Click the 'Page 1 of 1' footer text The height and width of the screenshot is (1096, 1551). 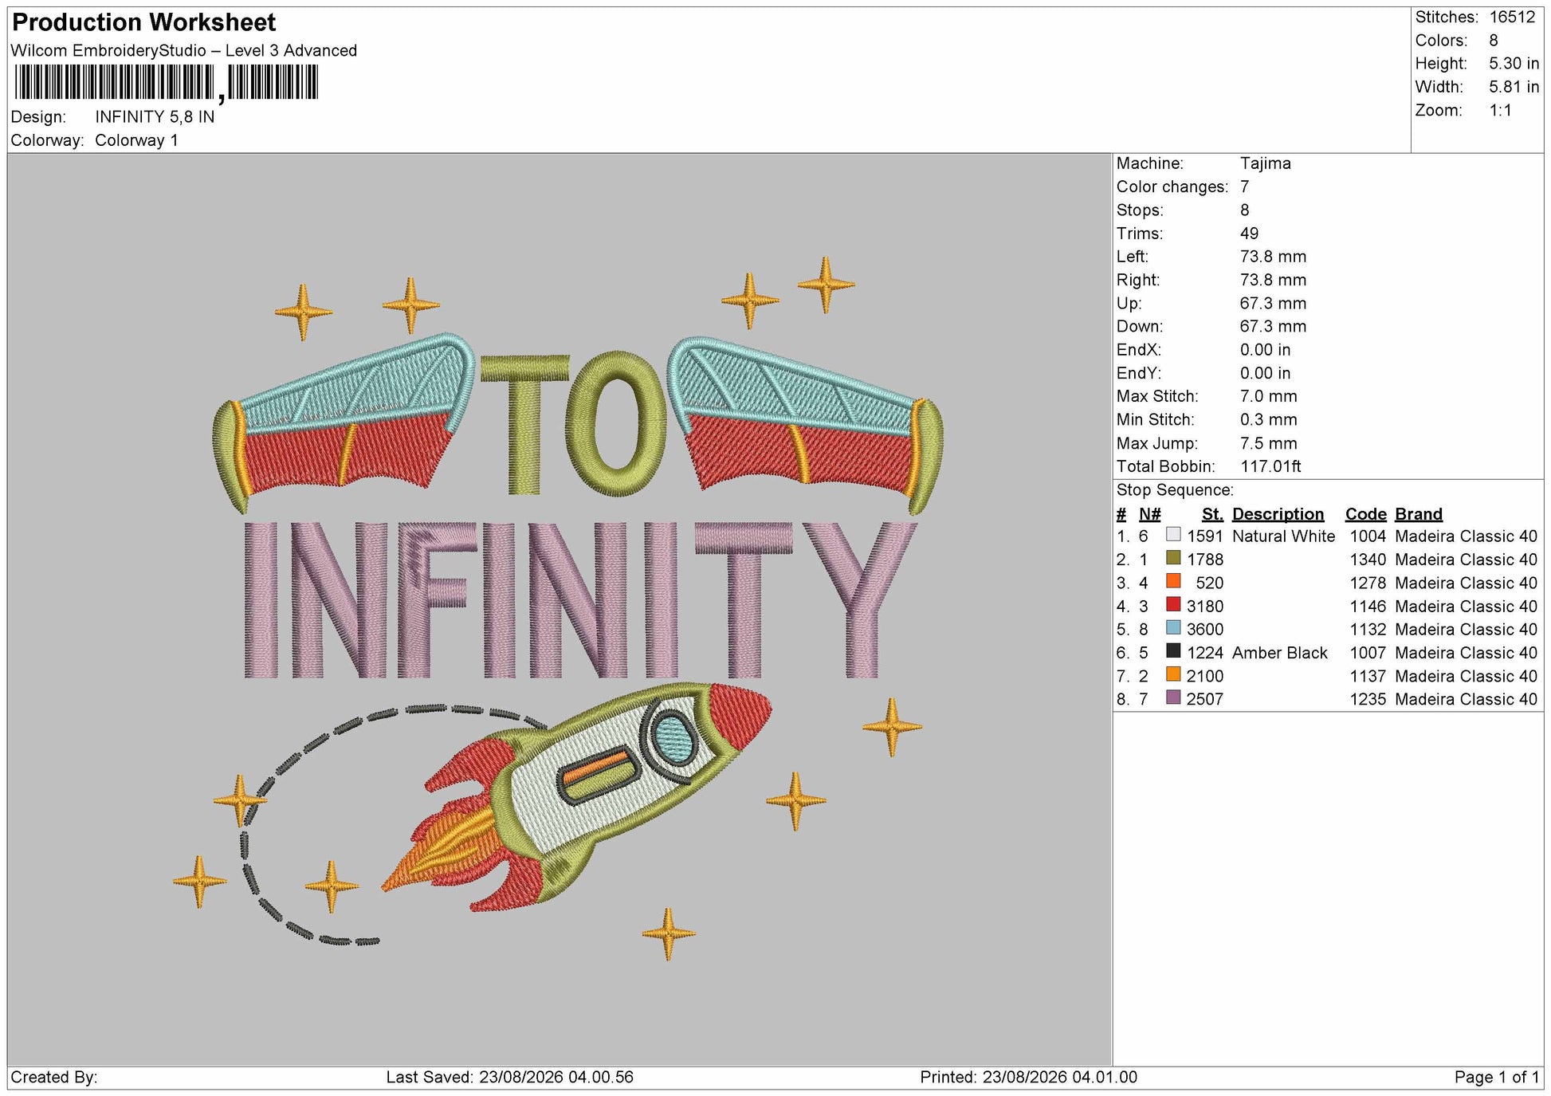(1496, 1077)
